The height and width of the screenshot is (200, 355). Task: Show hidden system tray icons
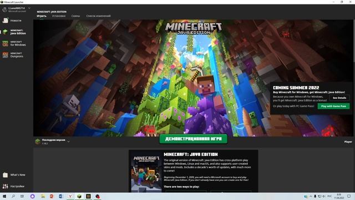[311, 196]
